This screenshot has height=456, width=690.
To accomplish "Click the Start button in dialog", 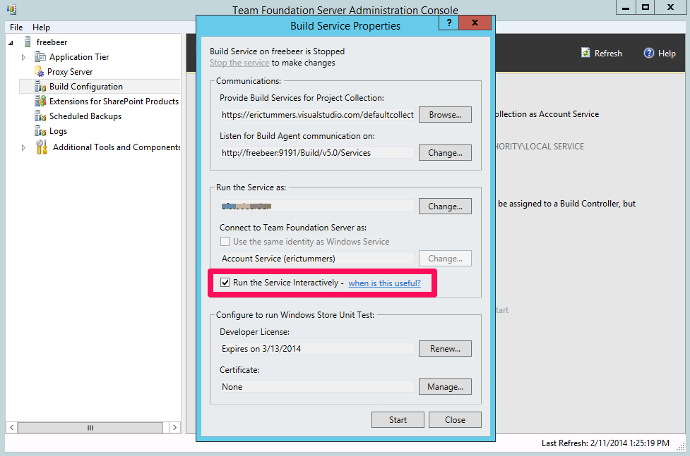I will click(x=398, y=419).
